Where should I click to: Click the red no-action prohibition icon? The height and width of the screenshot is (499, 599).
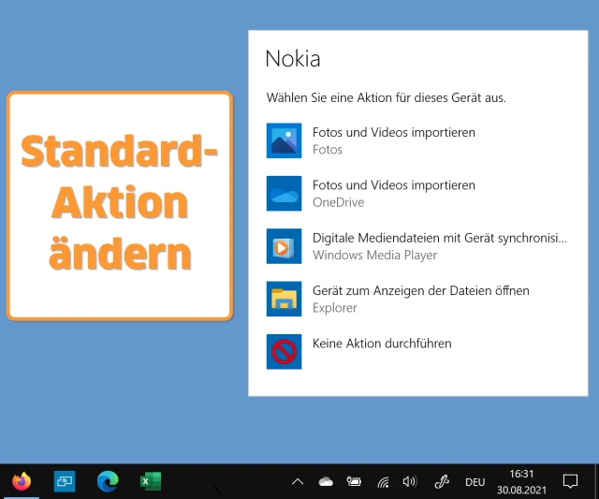pyautogui.click(x=284, y=351)
